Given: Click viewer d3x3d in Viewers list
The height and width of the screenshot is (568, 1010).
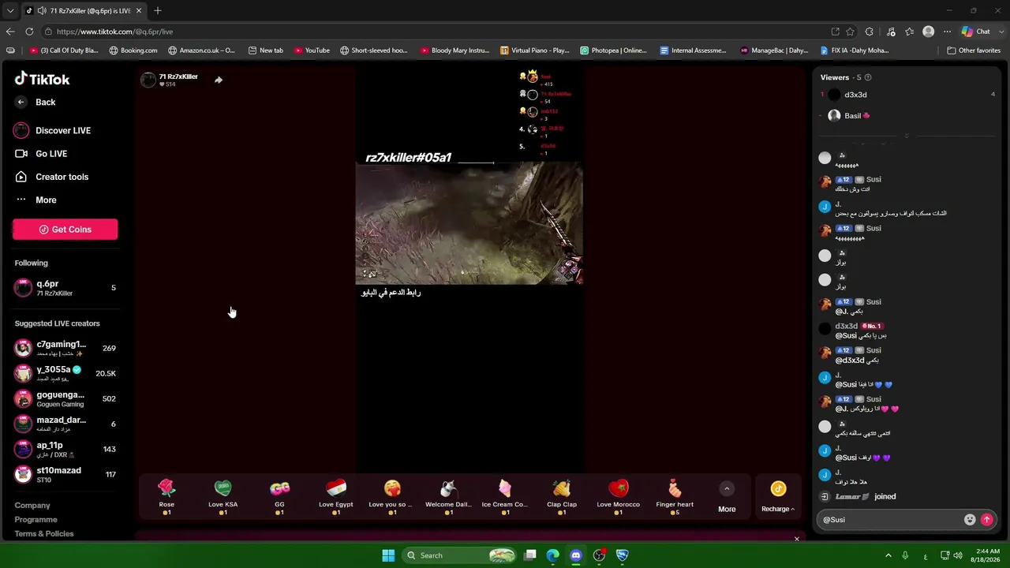Looking at the screenshot, I should (x=907, y=95).
